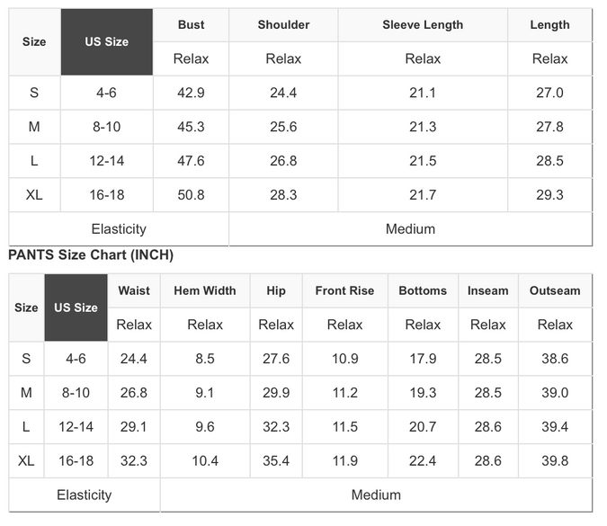The height and width of the screenshot is (526, 607).
Task: Select the Bust column header
Action: (x=191, y=25)
